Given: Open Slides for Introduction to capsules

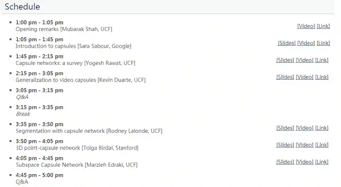Looking at the screenshot, I should coord(287,43).
